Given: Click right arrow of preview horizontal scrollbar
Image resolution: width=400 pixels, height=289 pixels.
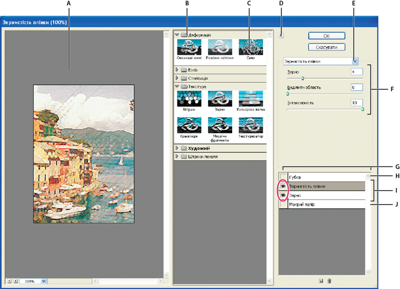Looking at the screenshot, I should 160,281.
